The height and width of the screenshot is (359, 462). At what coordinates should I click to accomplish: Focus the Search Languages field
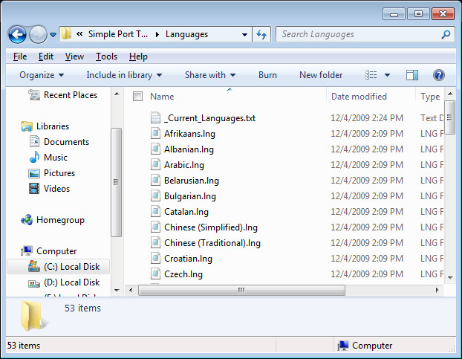pos(365,34)
